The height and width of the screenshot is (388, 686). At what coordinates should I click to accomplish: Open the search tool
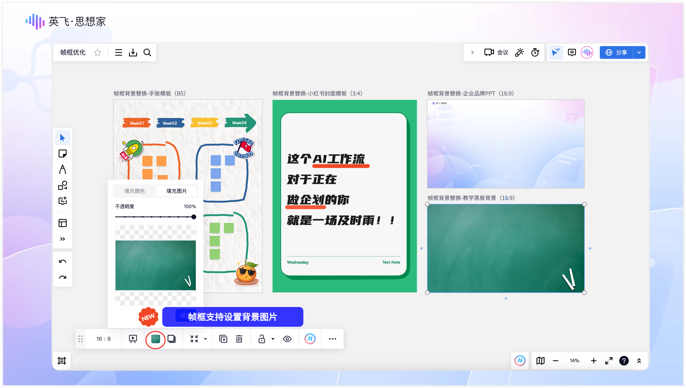pyautogui.click(x=147, y=52)
